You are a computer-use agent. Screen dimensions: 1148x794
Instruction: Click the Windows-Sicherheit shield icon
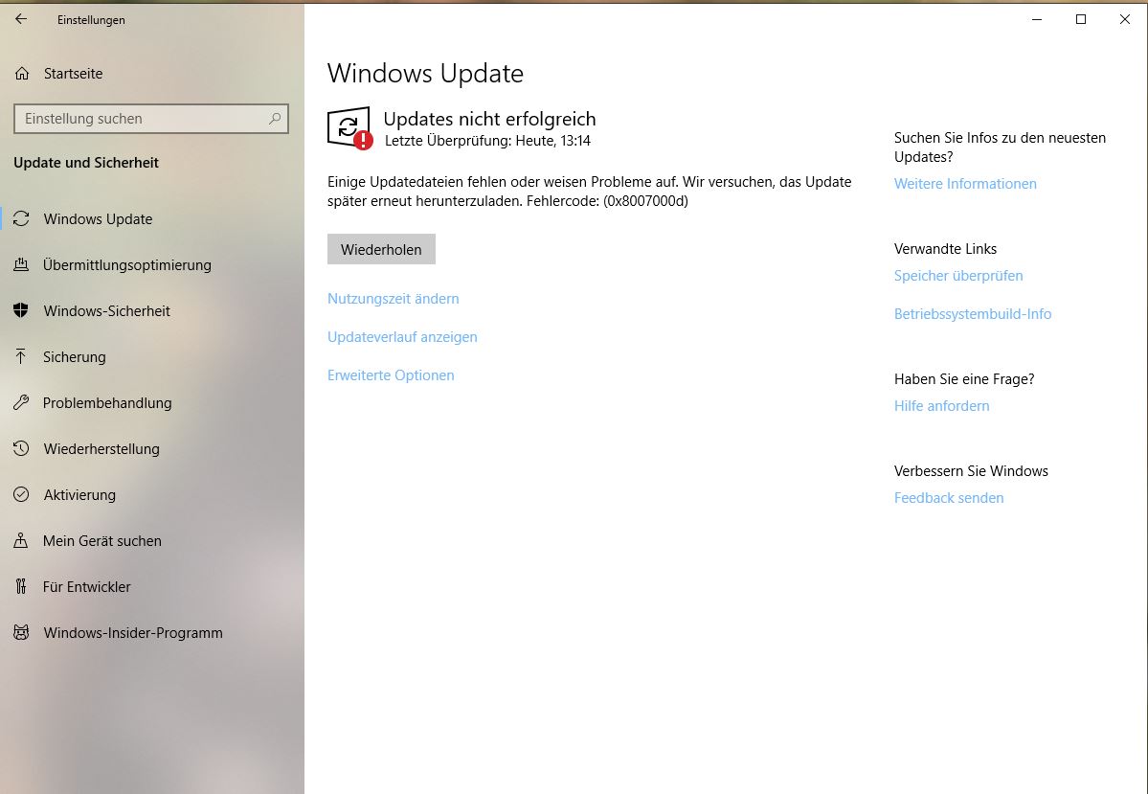click(x=21, y=310)
